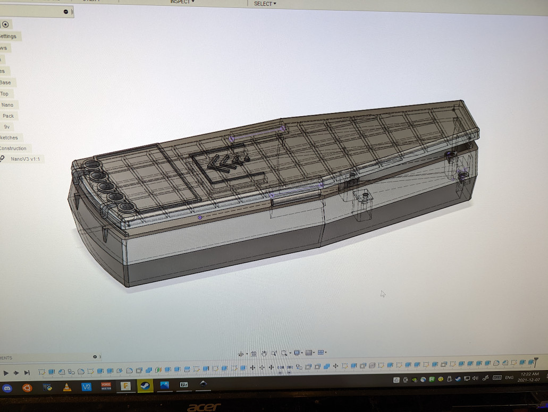Open the Viewports dropdown arrow
The image size is (548, 412).
(x=326, y=353)
